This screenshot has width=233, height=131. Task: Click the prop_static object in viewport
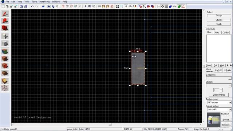138,68
